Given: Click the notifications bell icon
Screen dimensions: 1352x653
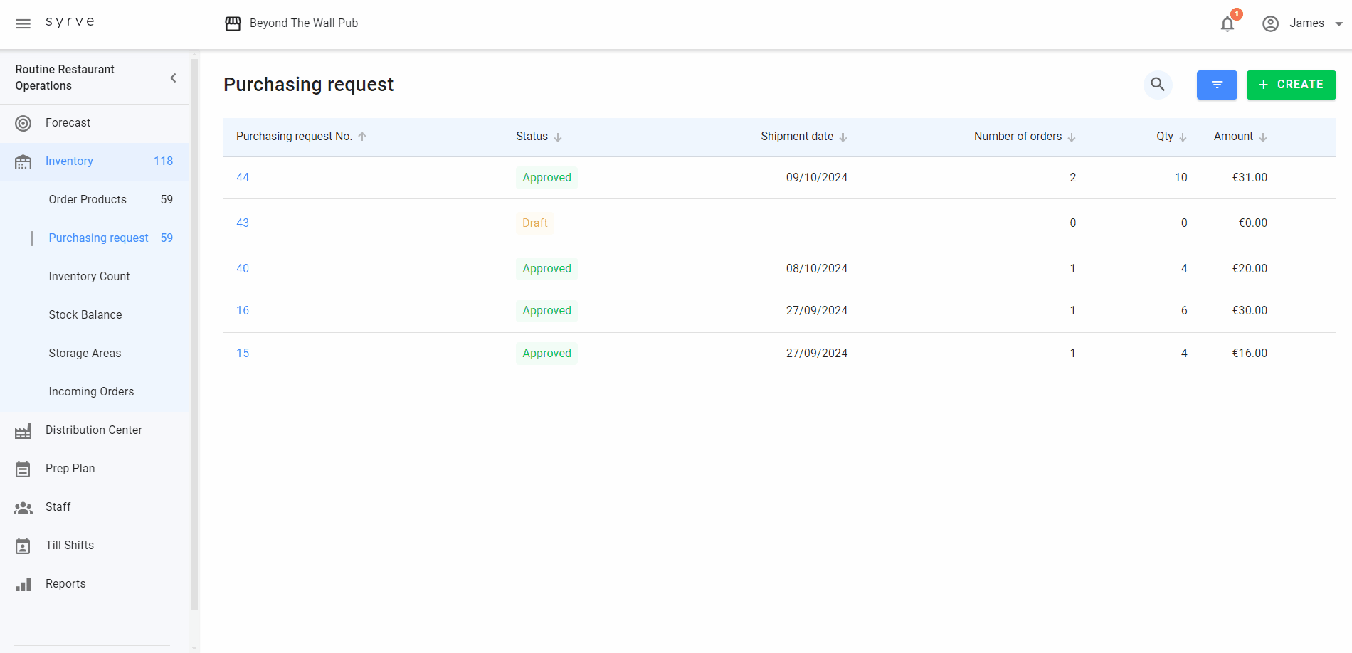Looking at the screenshot, I should [x=1227, y=24].
